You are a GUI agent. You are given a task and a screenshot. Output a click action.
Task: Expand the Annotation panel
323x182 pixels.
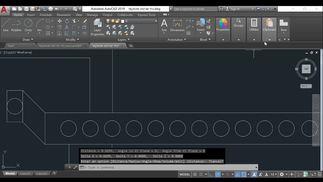pyautogui.click(x=177, y=39)
